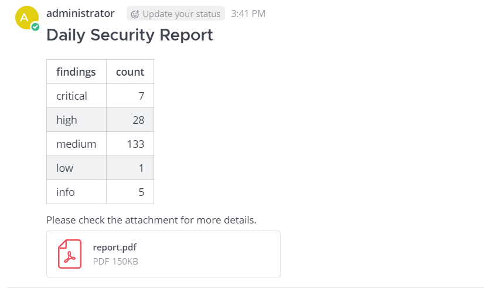Click the medium count value 133

(135, 144)
